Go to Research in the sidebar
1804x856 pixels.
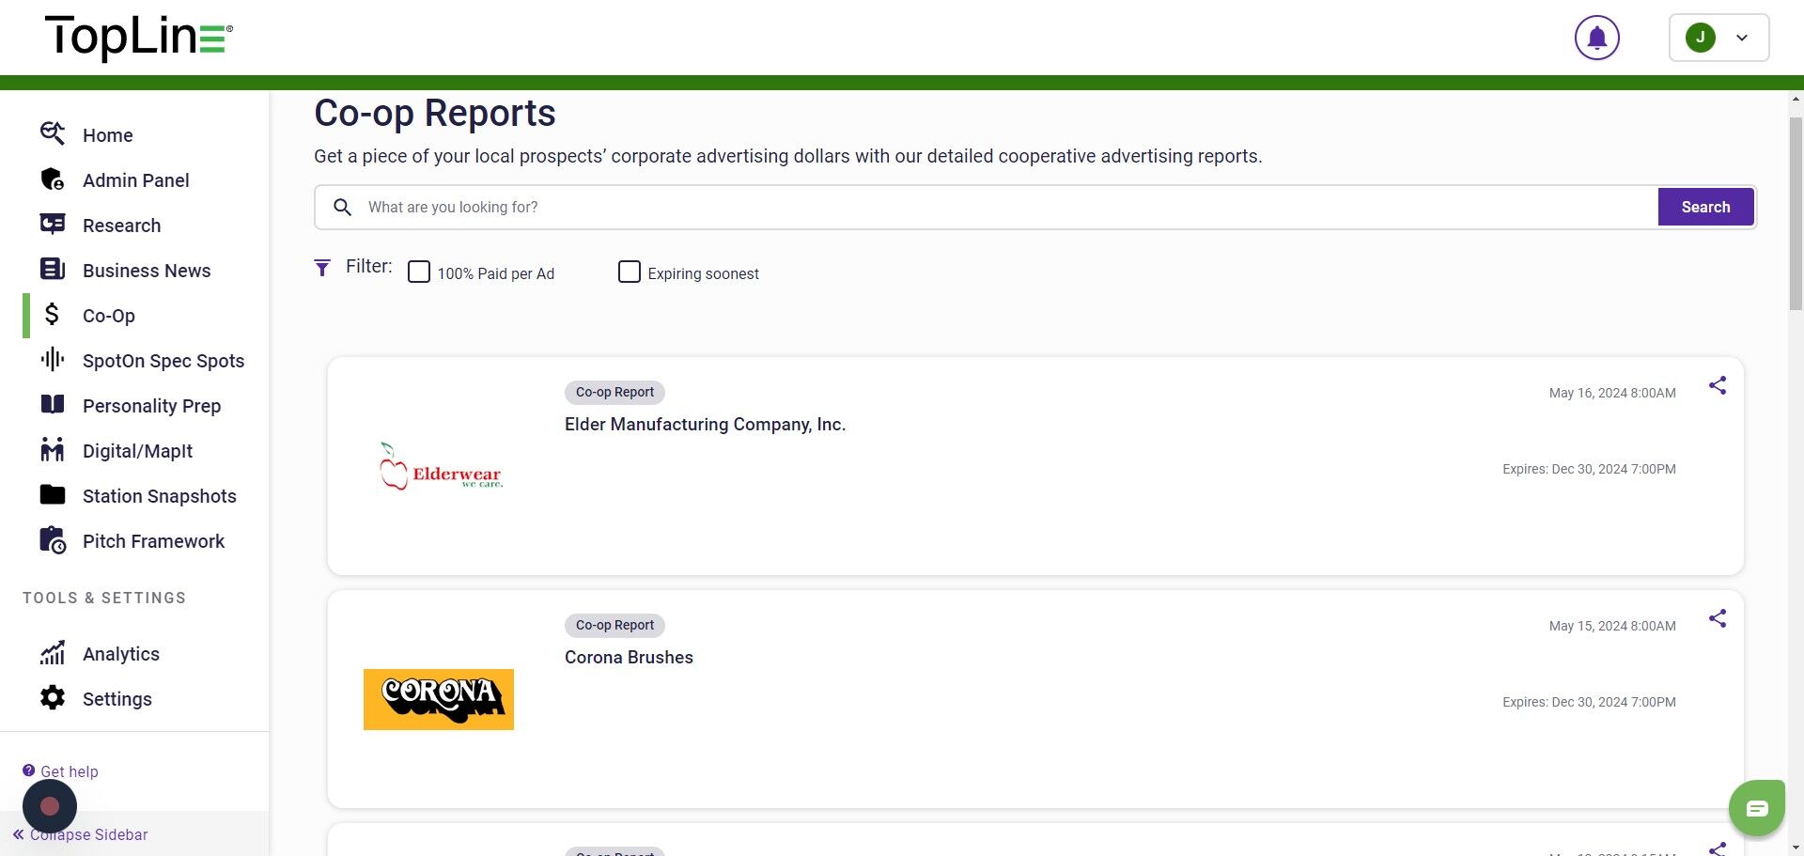(x=121, y=226)
